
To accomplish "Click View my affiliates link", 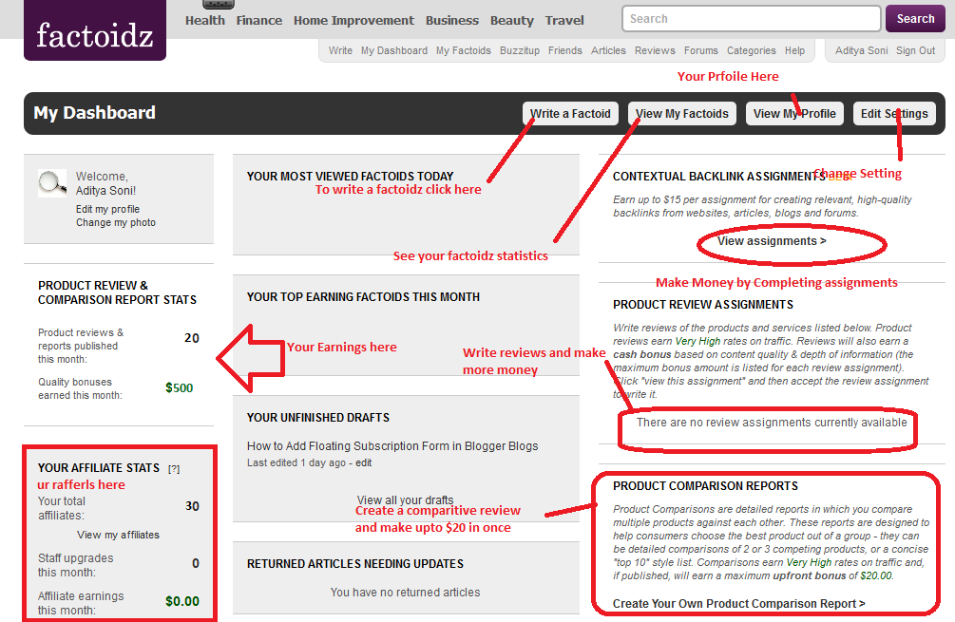I will 118,535.
